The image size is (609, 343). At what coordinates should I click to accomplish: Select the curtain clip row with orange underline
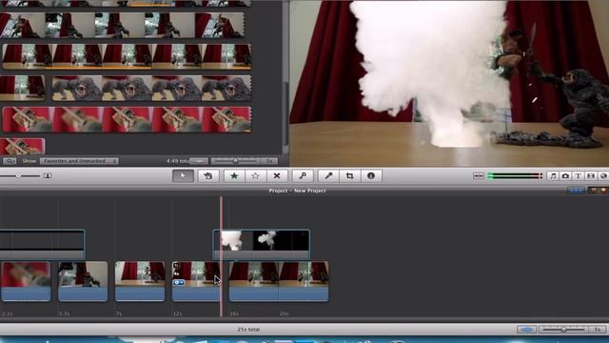127,56
